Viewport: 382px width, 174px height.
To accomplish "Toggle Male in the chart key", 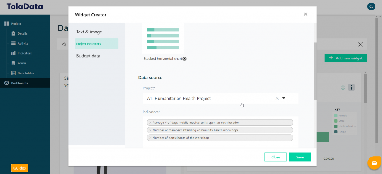I will click(339, 121).
